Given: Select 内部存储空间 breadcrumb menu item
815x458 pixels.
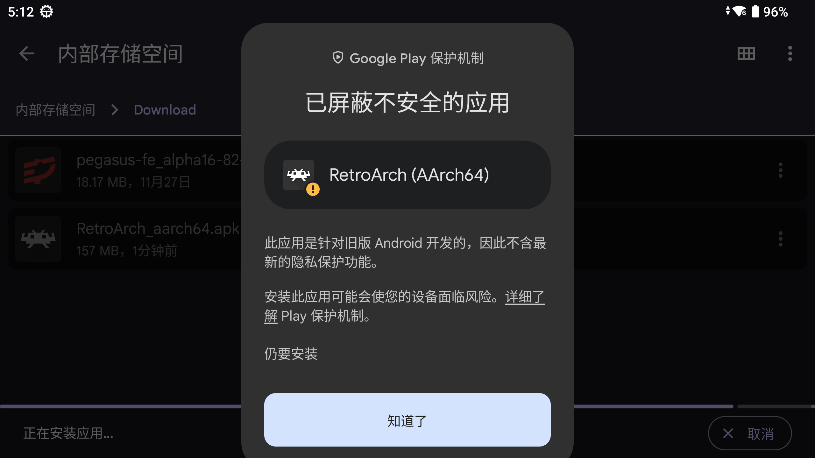Looking at the screenshot, I should tap(55, 110).
